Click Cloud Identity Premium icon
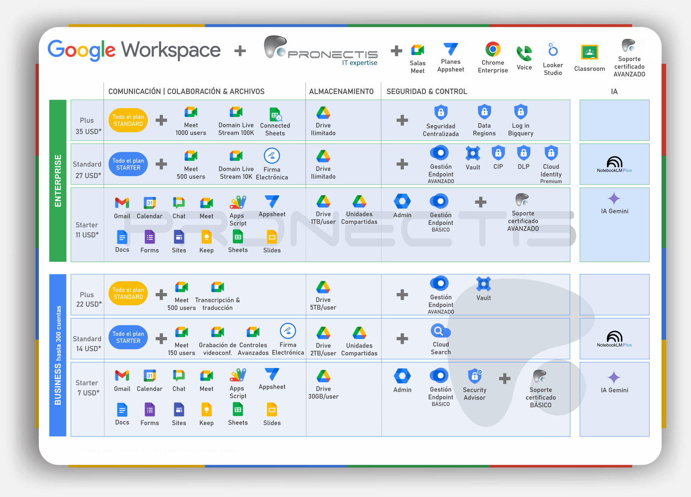This screenshot has height=497, width=691. click(551, 153)
